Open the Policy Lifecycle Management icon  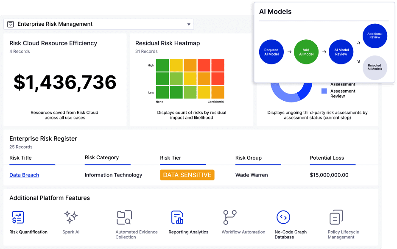tap(336, 217)
